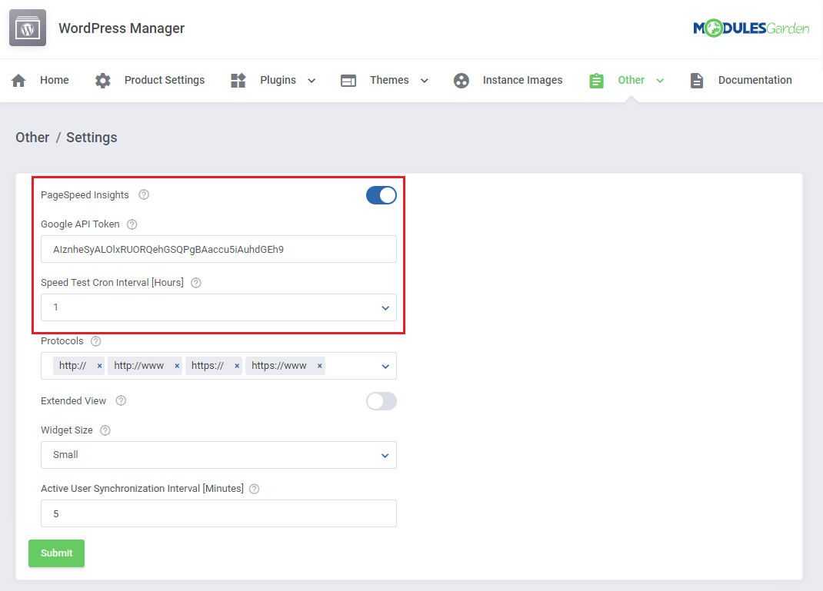Image resolution: width=823 pixels, height=591 pixels.
Task: Click the Google API Token input field
Action: pyautogui.click(x=218, y=249)
